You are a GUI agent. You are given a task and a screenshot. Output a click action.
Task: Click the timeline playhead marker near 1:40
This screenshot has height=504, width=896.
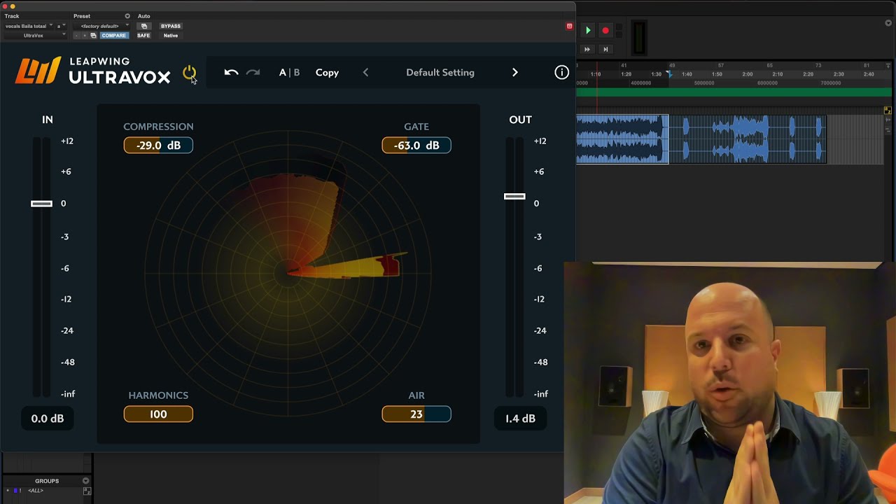point(668,73)
